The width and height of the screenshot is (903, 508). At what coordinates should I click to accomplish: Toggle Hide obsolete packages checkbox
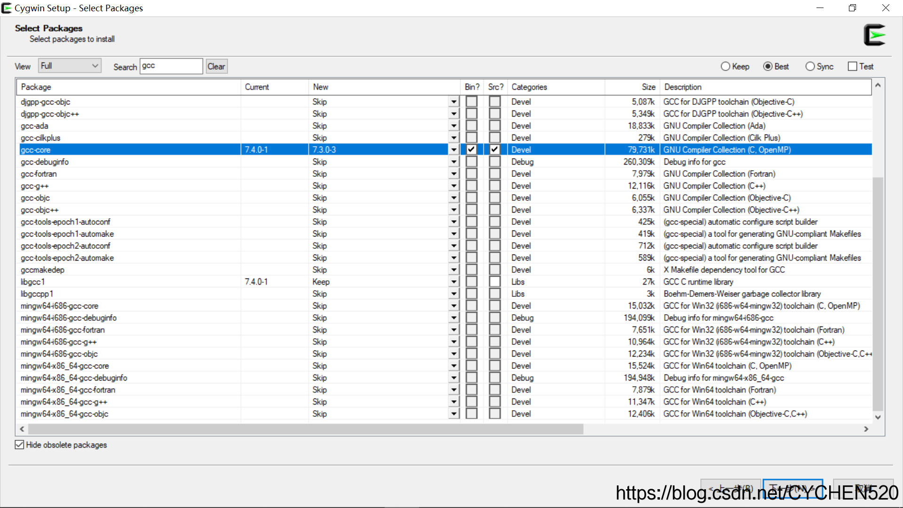click(19, 445)
